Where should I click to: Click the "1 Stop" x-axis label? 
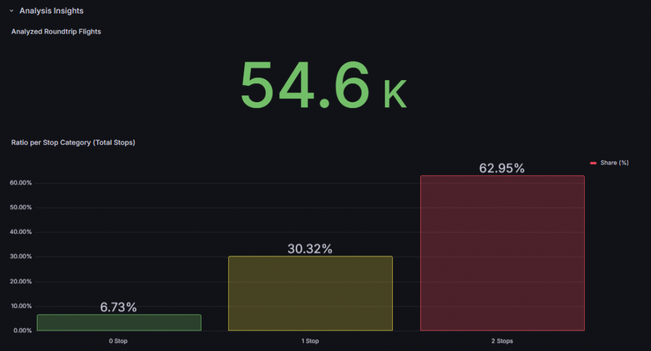click(310, 341)
